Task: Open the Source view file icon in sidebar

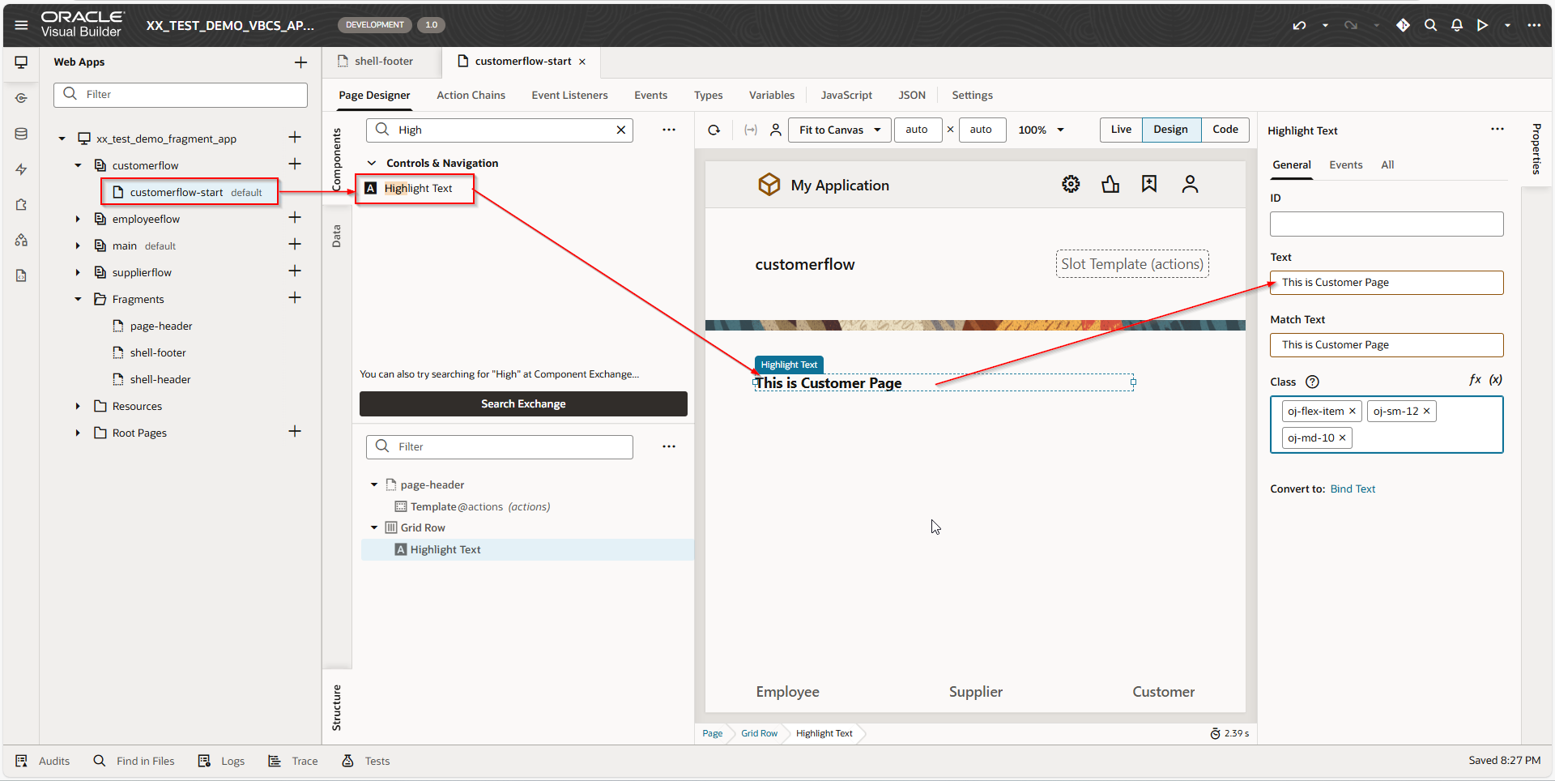Action: tap(21, 275)
